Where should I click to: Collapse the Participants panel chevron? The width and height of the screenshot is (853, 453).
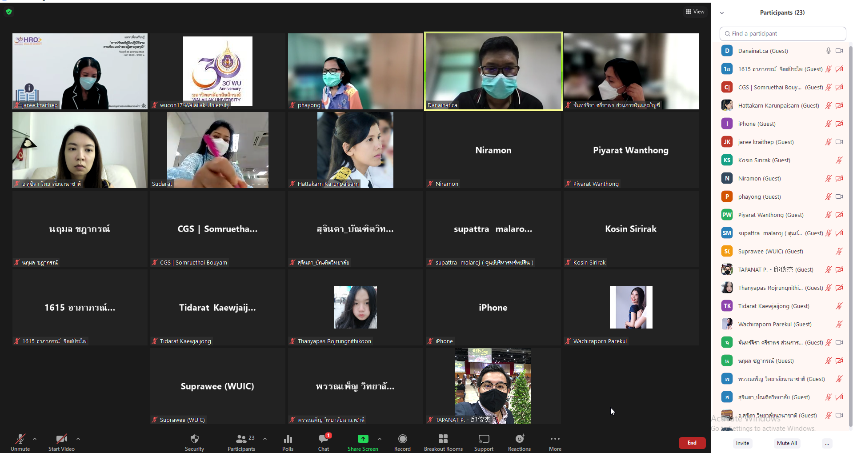[722, 13]
